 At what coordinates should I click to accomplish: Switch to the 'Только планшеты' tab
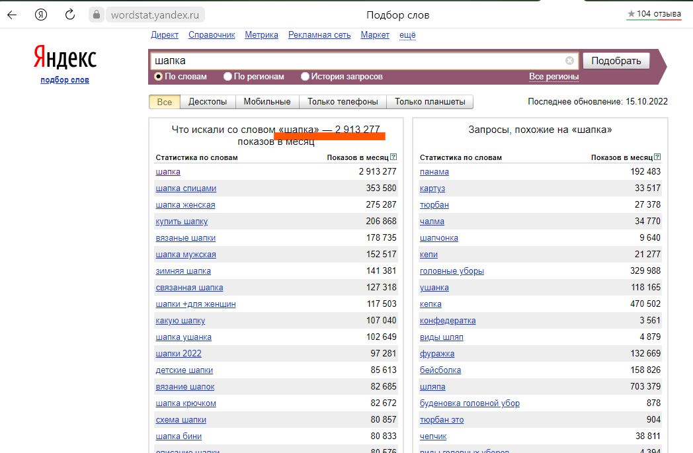[430, 102]
